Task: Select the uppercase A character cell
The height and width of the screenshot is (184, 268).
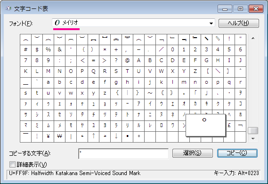Action: tap(138, 61)
